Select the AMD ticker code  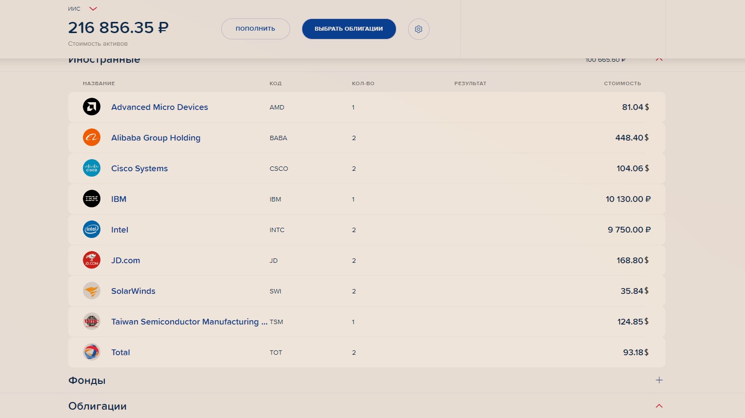(277, 107)
